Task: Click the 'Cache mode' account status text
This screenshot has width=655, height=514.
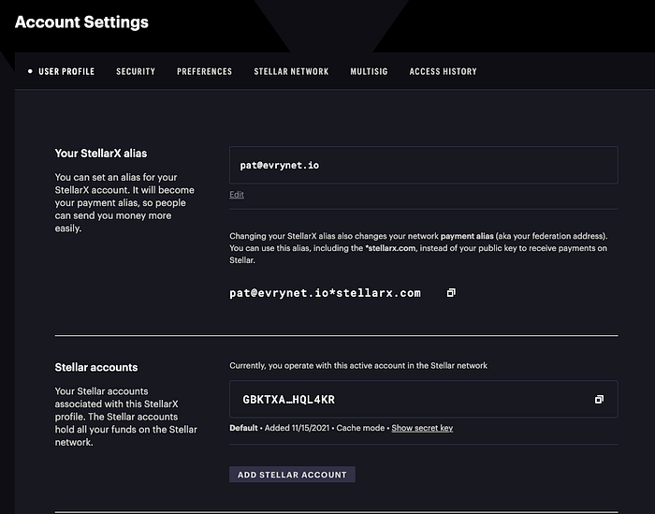Action: (359, 428)
